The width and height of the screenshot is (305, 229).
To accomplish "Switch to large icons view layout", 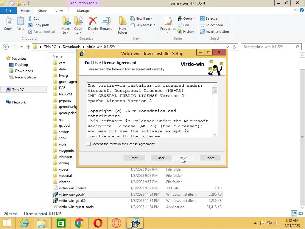I will pos(301,213).
